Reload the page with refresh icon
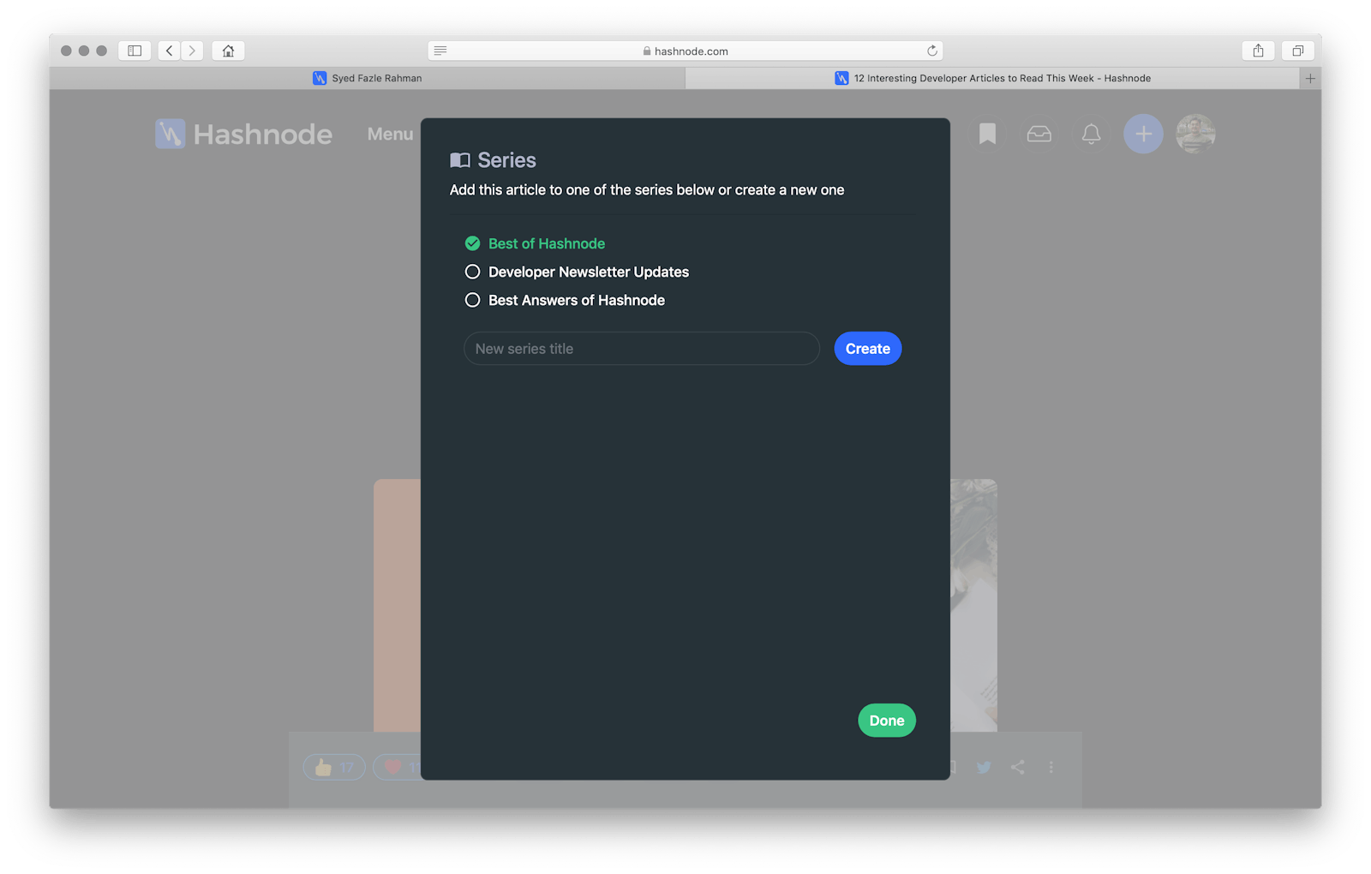This screenshot has width=1371, height=874. (932, 51)
